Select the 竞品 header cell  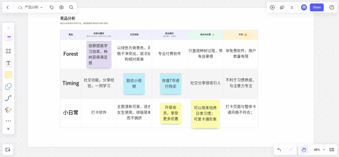coord(71,35)
